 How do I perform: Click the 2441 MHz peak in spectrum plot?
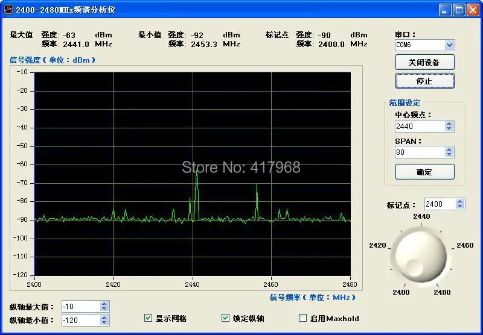pos(197,175)
